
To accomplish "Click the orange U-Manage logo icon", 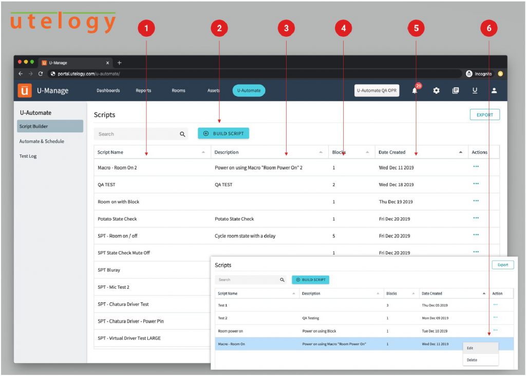I will (25, 90).
